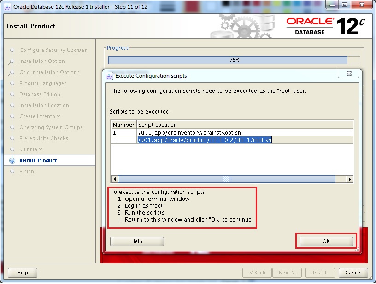The height and width of the screenshot is (284, 376).
Task: Select Prerequisite Checks step in sidebar
Action: [43, 138]
